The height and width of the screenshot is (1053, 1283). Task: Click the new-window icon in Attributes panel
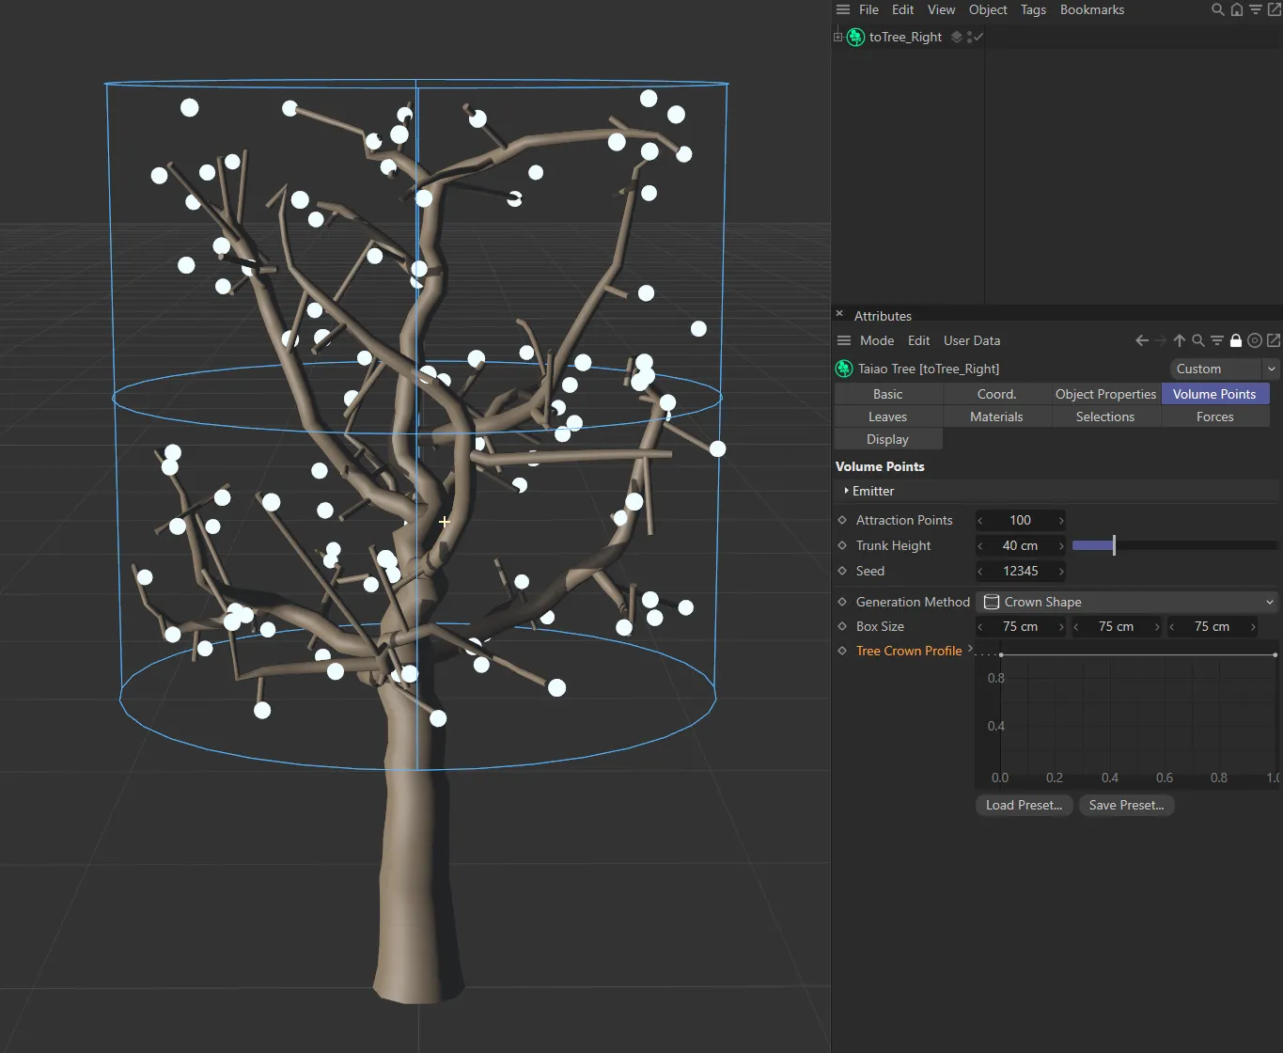pyautogui.click(x=1274, y=341)
